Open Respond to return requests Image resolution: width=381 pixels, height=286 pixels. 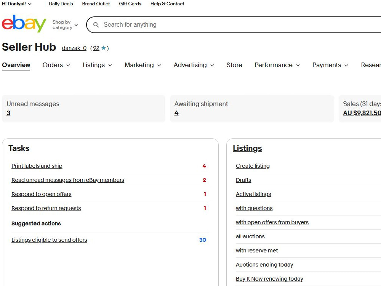pos(46,208)
